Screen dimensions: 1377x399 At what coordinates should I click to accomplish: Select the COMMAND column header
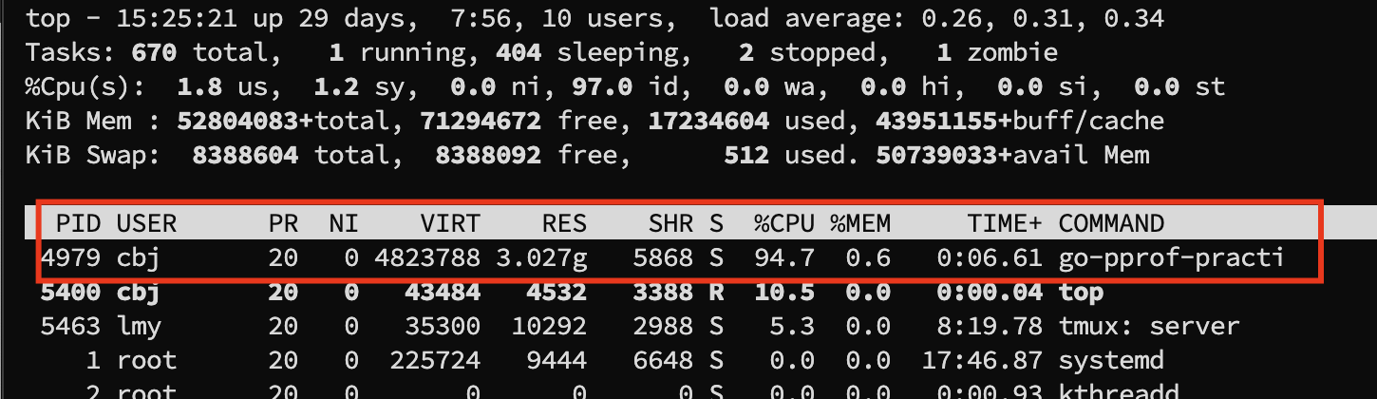click(1111, 223)
